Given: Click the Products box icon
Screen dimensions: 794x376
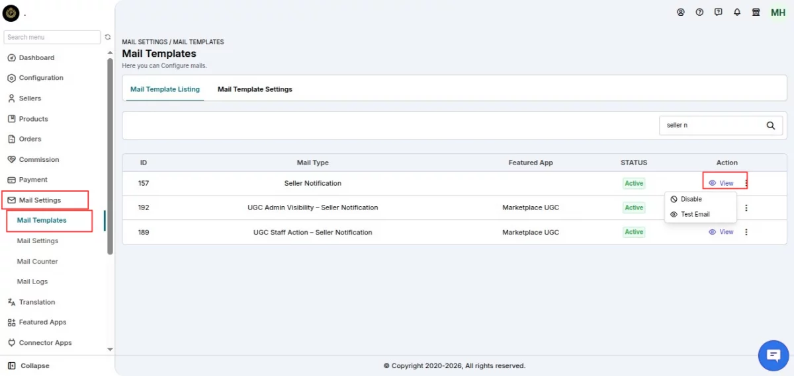Looking at the screenshot, I should tap(11, 119).
